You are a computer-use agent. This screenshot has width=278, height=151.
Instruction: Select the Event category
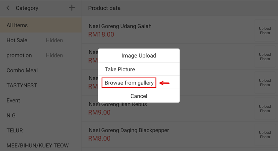(13, 100)
